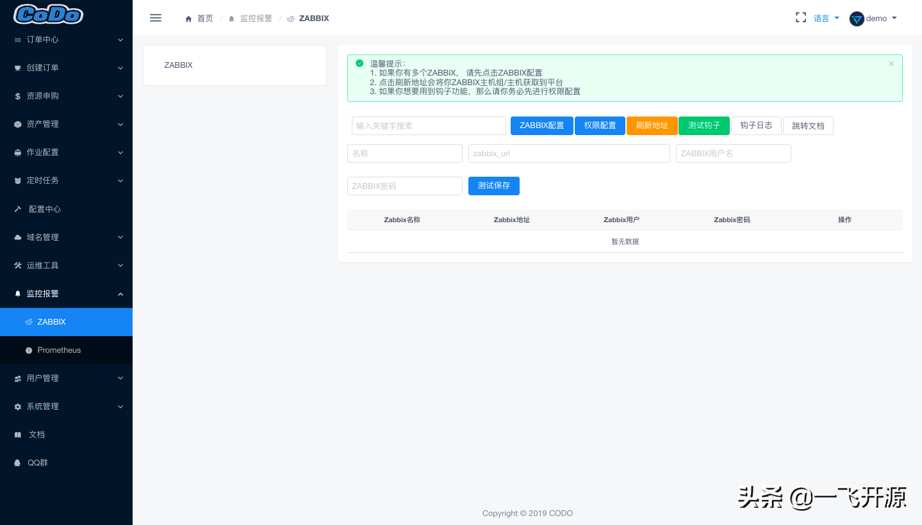
Task: Click the dollar icon for 资源申购
Action: coord(17,96)
